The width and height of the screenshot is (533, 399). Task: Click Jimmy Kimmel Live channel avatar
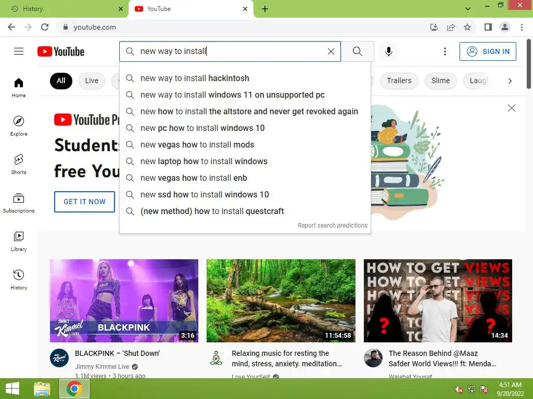click(59, 358)
